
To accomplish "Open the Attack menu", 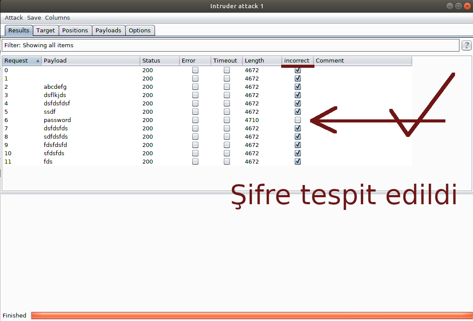I will point(14,18).
